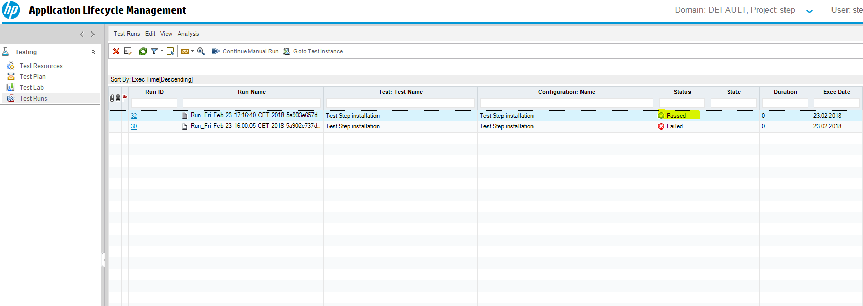Click the Test Runs icon in sidebar
This screenshot has height=306, width=863.
pyautogui.click(x=11, y=99)
